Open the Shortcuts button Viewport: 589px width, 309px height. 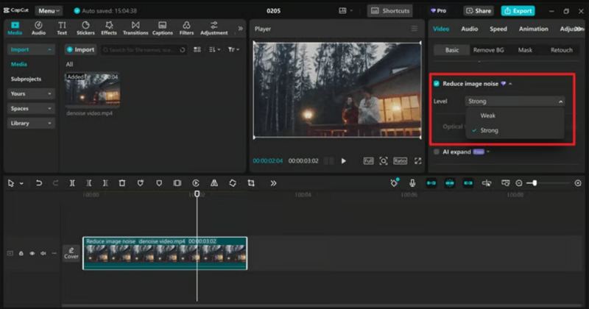(x=390, y=10)
